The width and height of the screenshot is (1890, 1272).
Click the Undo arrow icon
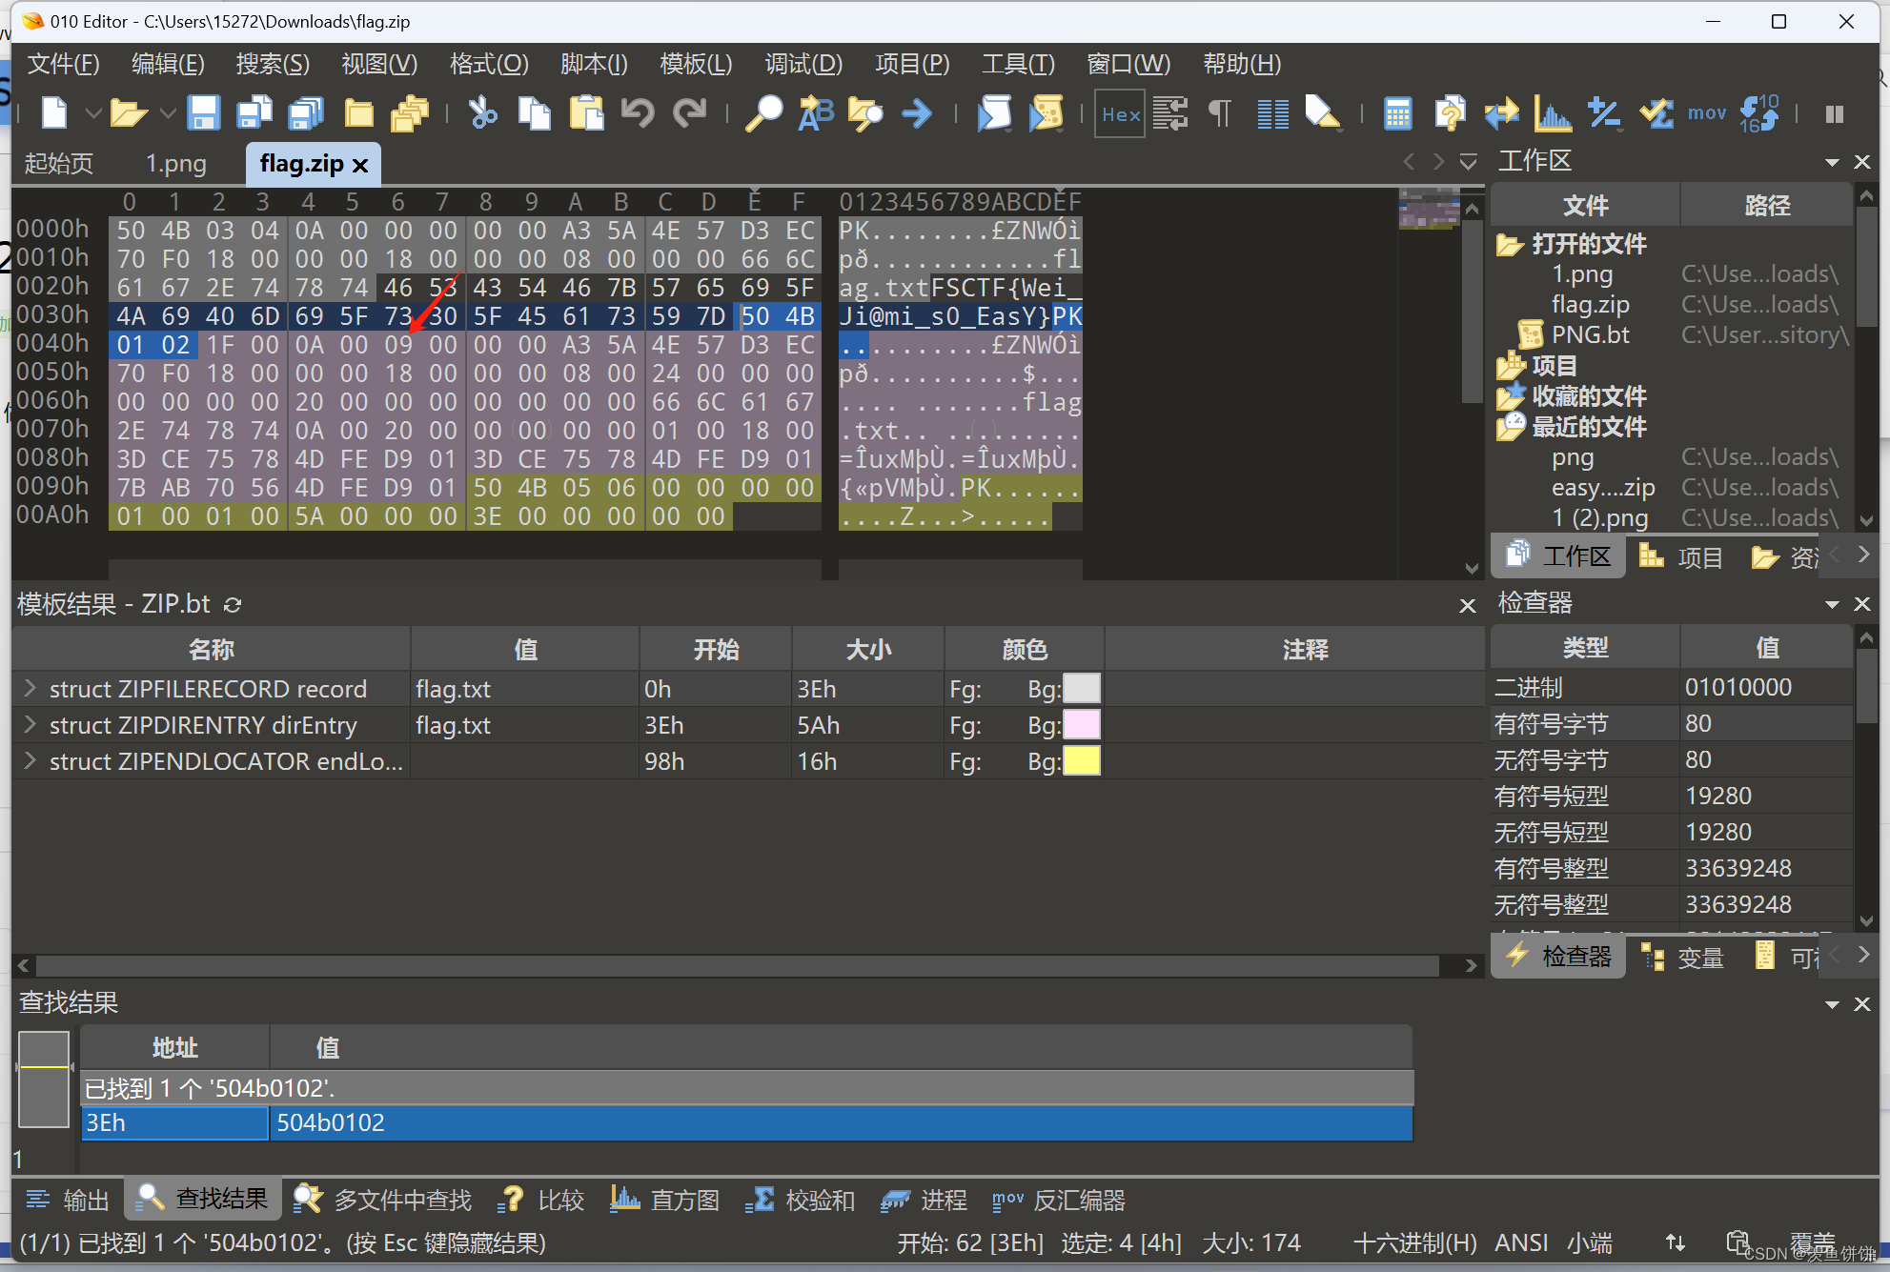tap(637, 113)
